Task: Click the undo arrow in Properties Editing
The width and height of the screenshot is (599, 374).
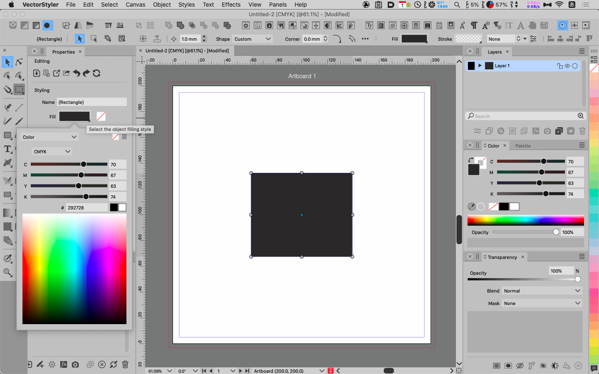Action: tap(77, 74)
